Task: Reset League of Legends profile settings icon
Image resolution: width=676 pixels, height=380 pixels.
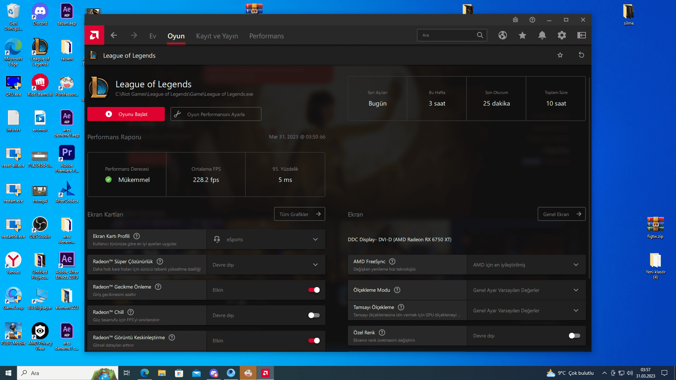Action: click(x=581, y=55)
